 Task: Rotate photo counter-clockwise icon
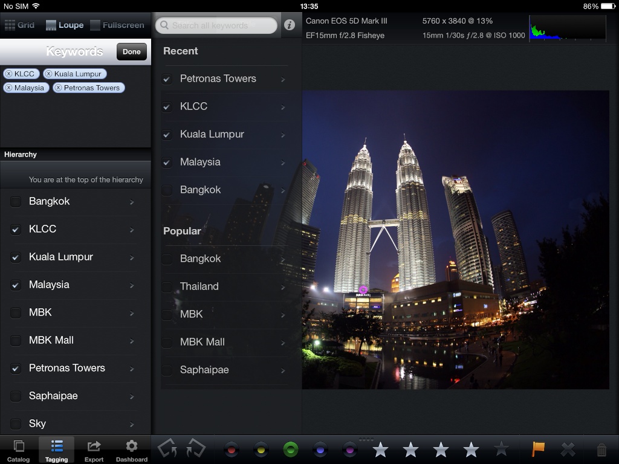[167, 449]
